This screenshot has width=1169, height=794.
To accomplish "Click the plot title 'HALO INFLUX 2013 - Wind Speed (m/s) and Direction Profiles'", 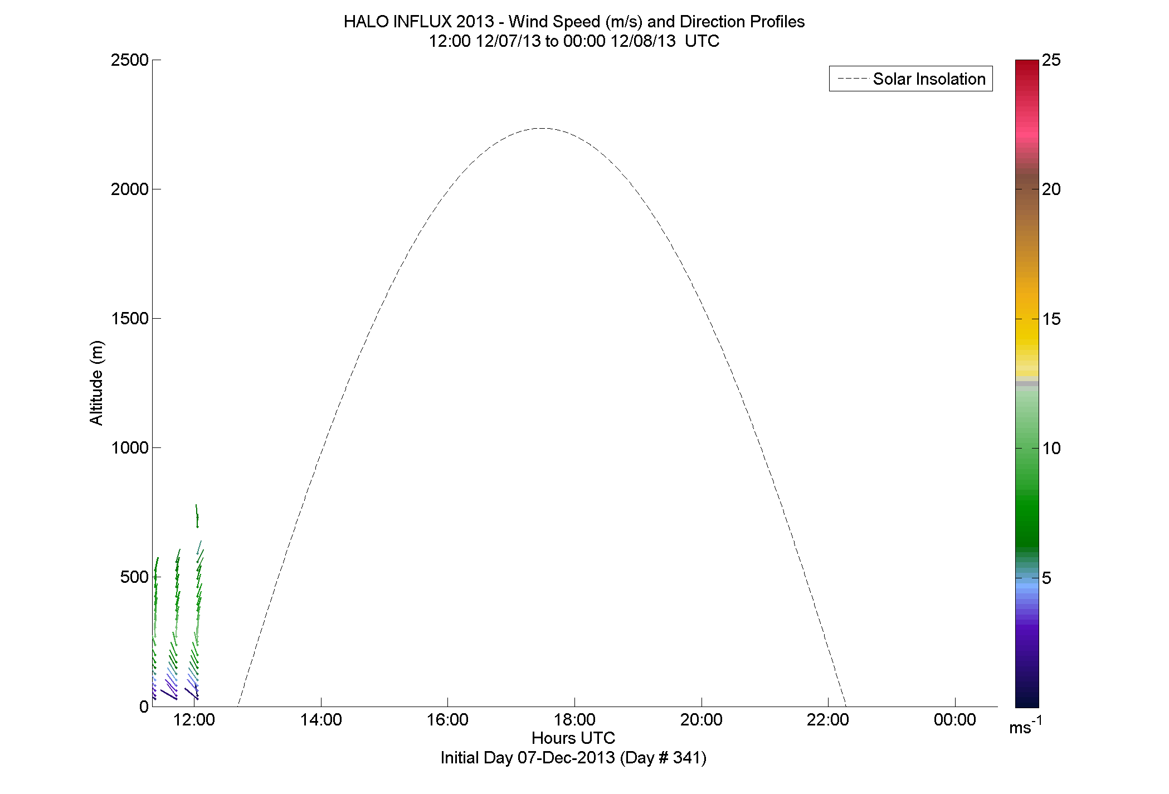I will point(574,22).
